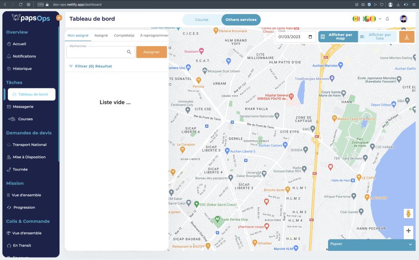Expand the country flag dropdown chevron
Viewport: 419px width, 260px height.
pos(380,19)
